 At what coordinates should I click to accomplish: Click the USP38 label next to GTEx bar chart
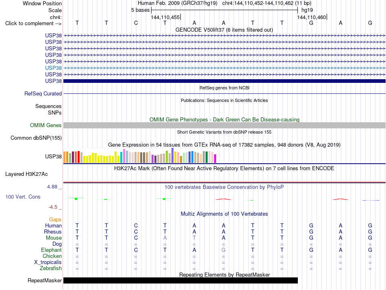(x=53, y=156)
